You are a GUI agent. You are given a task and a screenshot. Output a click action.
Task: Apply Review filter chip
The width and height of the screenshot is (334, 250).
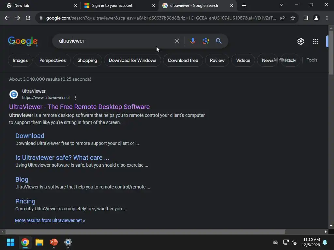coord(217,60)
